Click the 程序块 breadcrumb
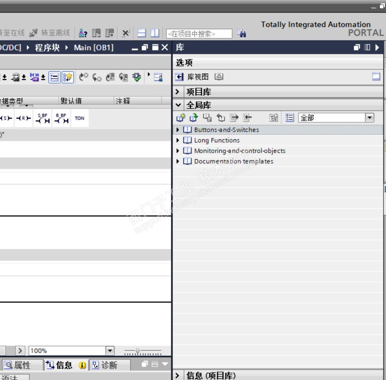The width and height of the screenshot is (386, 380). coord(47,47)
